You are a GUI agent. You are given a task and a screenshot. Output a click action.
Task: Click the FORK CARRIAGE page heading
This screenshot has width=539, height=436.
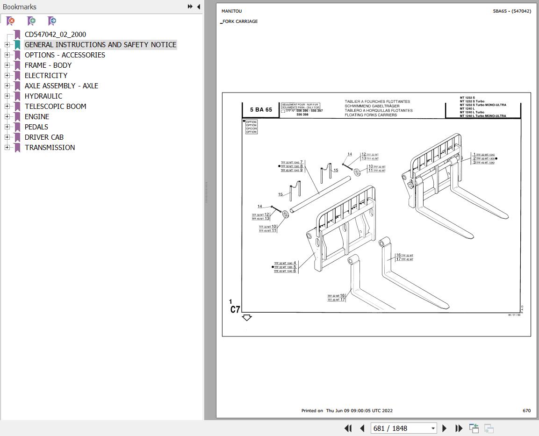239,21
